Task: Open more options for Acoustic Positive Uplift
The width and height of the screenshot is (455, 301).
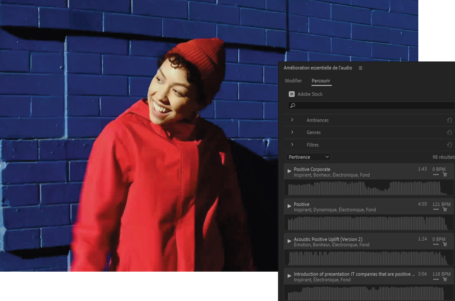Action: (436, 244)
